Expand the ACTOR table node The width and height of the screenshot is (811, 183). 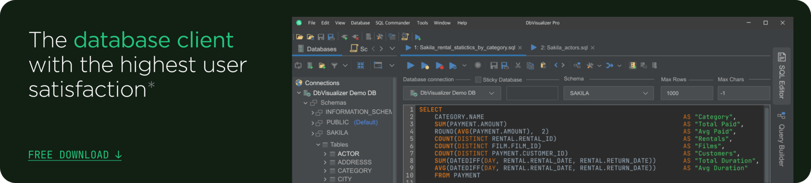click(325, 154)
